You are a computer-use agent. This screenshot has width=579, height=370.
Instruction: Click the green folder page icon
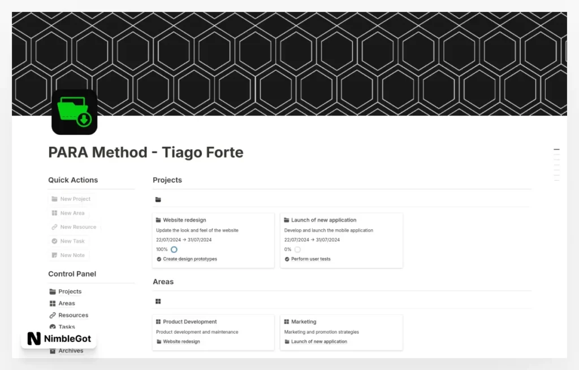pos(74,111)
